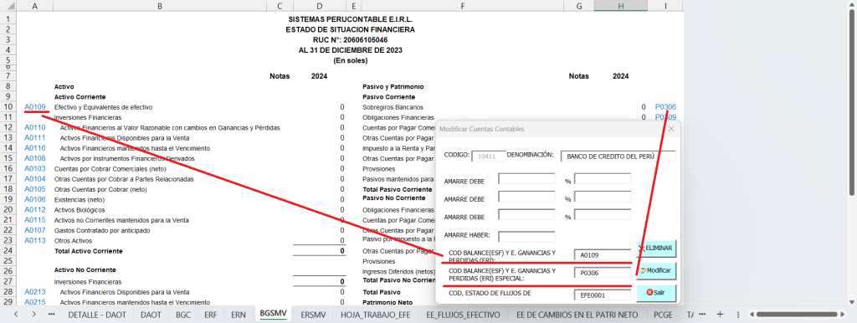This screenshot has height=323, width=857.
Task: Open the BGC sheet tab
Action: pyautogui.click(x=183, y=315)
